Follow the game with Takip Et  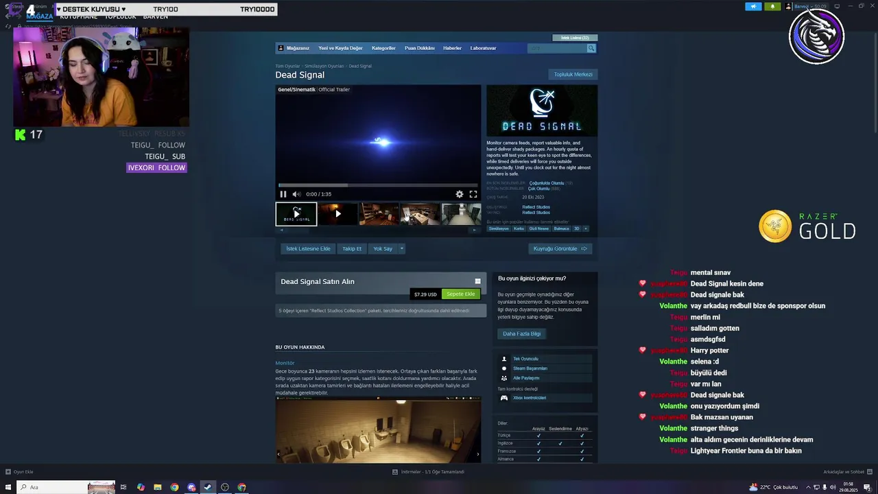coord(352,248)
